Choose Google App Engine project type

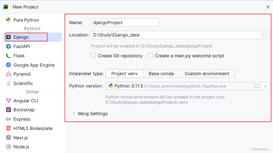coord(34,65)
